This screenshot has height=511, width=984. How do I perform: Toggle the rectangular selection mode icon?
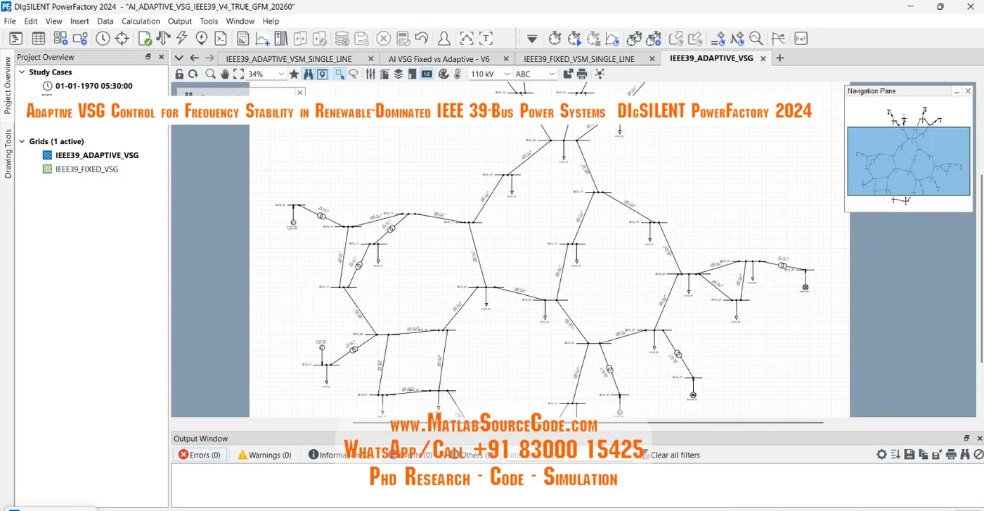click(339, 74)
